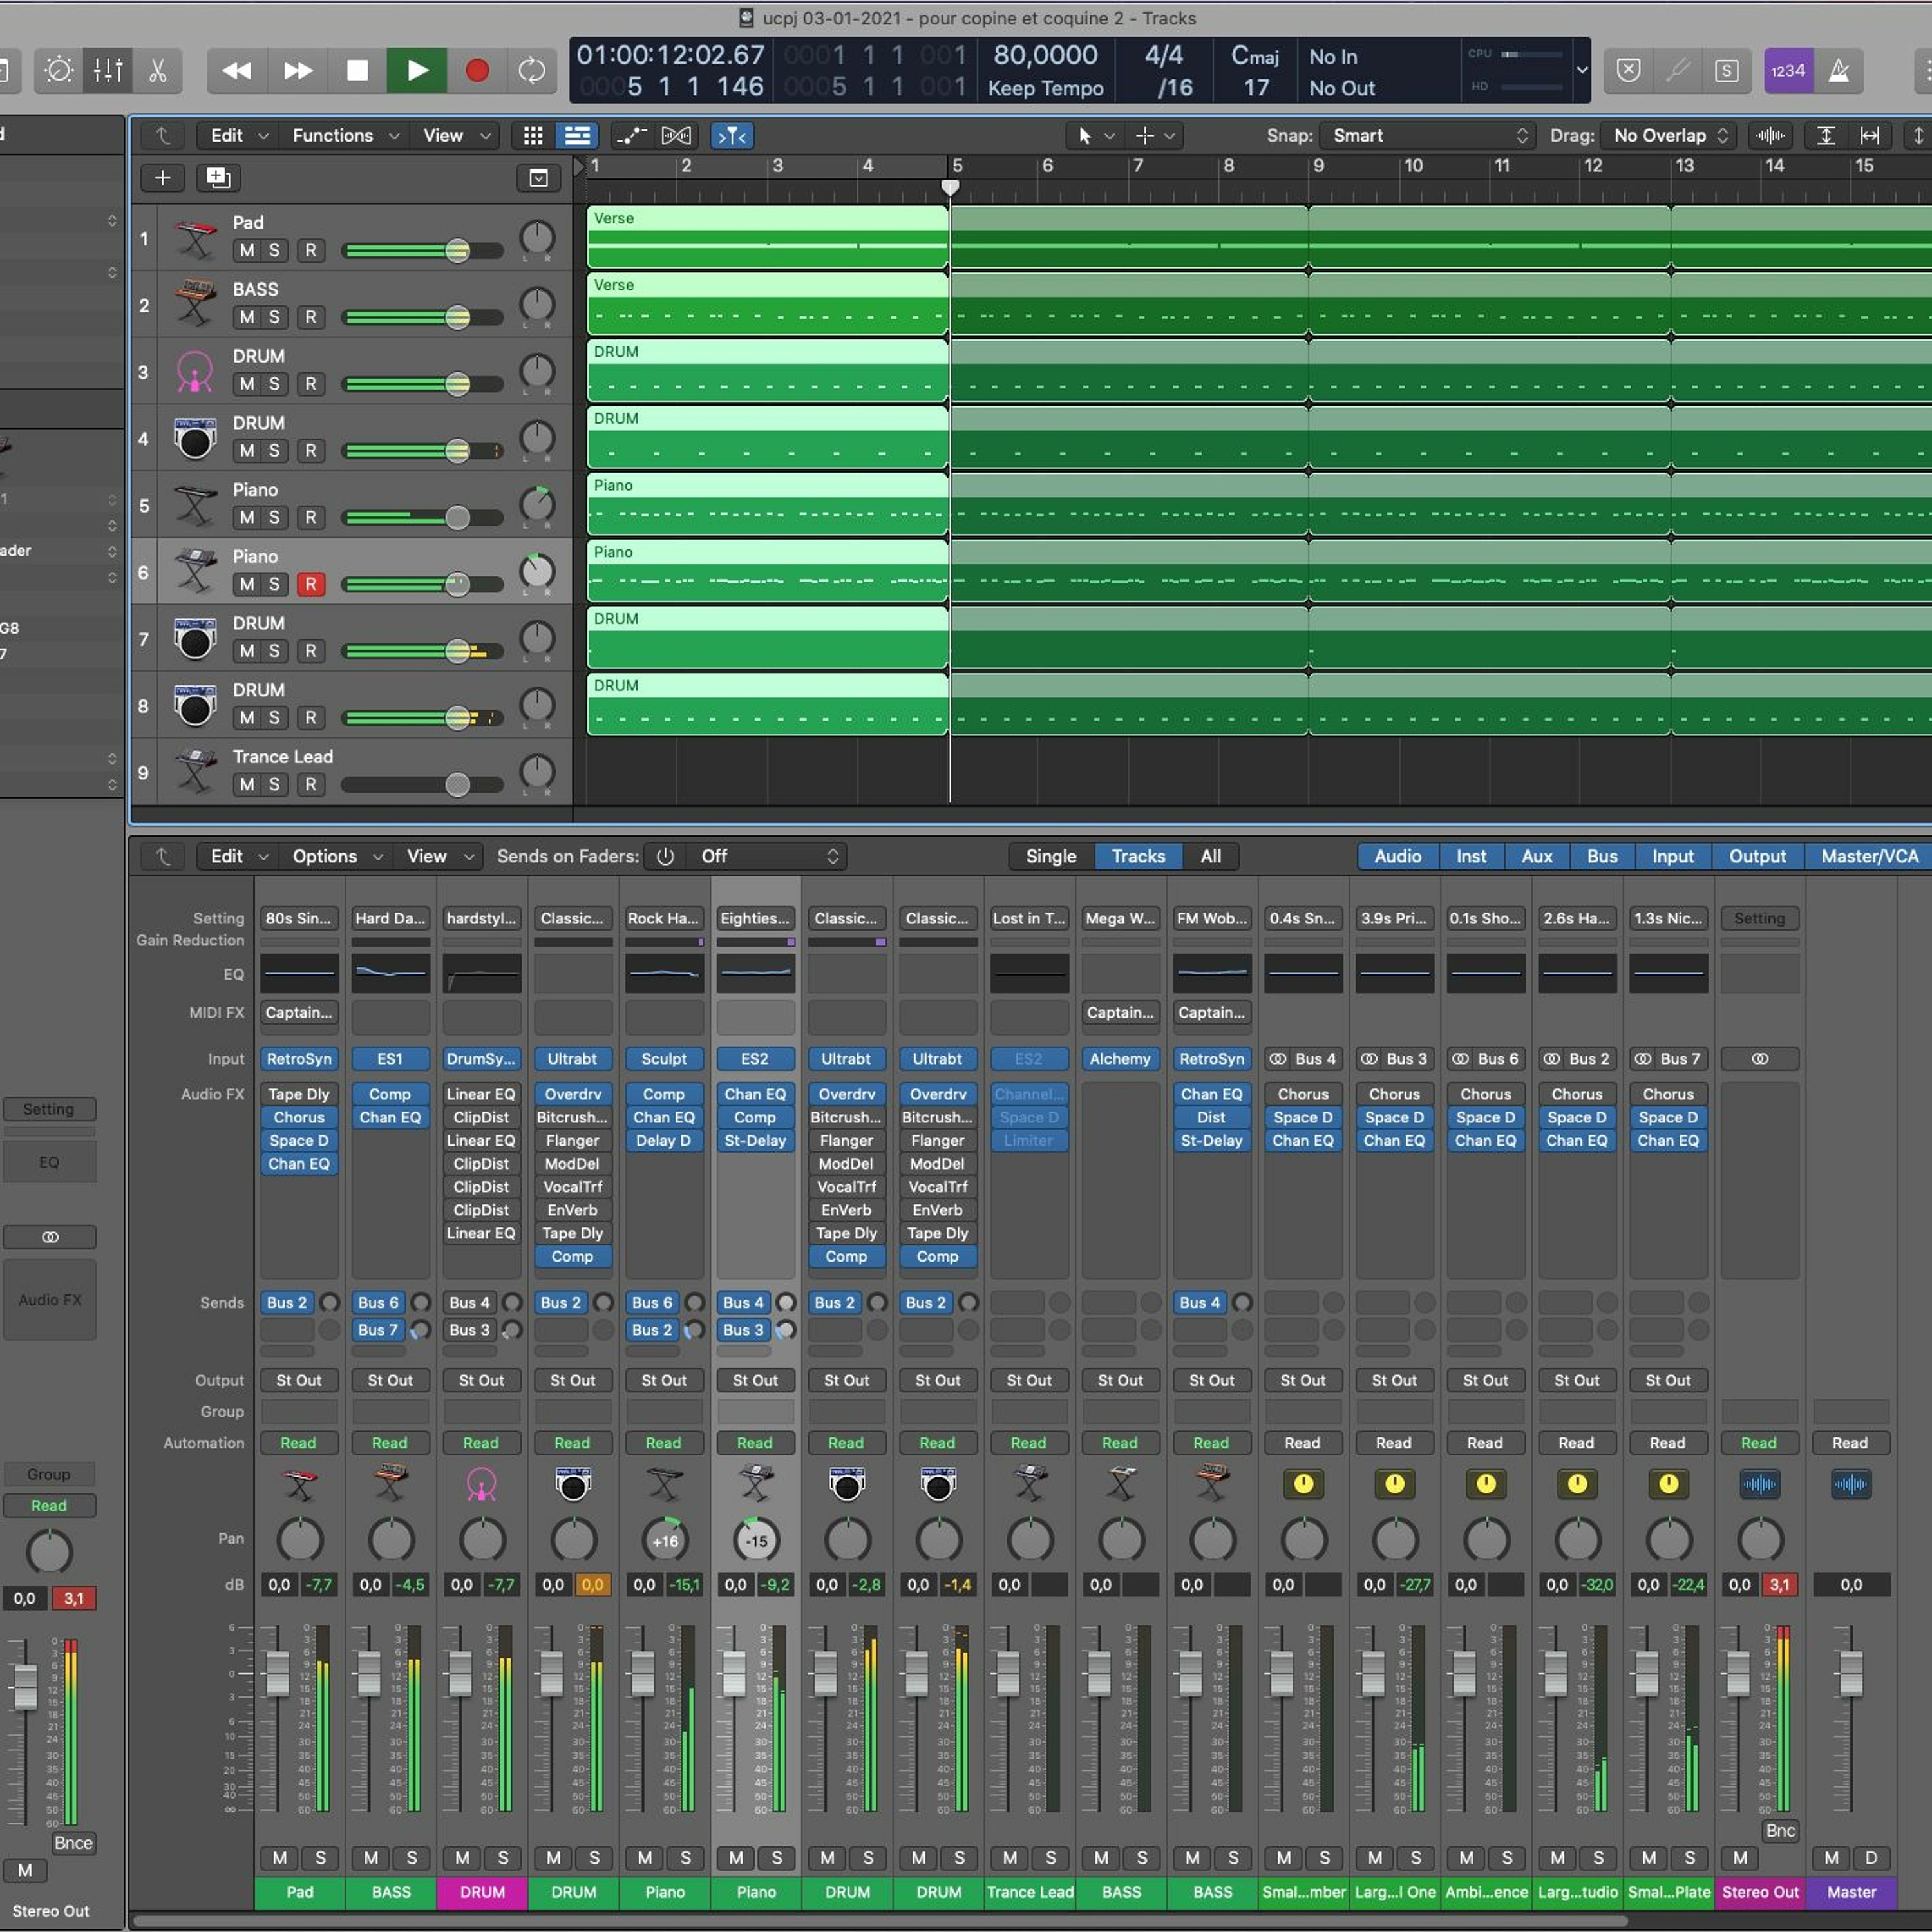The height and width of the screenshot is (1932, 1932).
Task: Open Smart Controls dial icon
Action: (59, 70)
